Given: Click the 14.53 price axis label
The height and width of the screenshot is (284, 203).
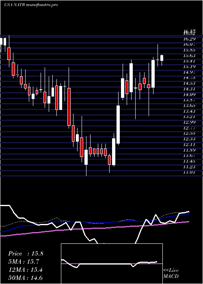Looking at the screenshot, I should click(189, 83).
